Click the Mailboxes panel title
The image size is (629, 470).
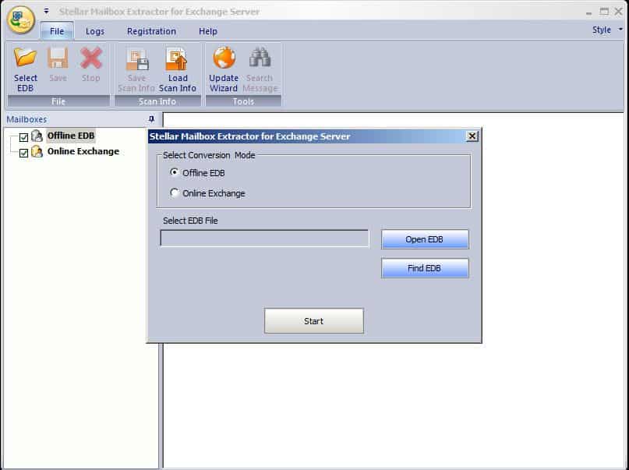tap(27, 119)
